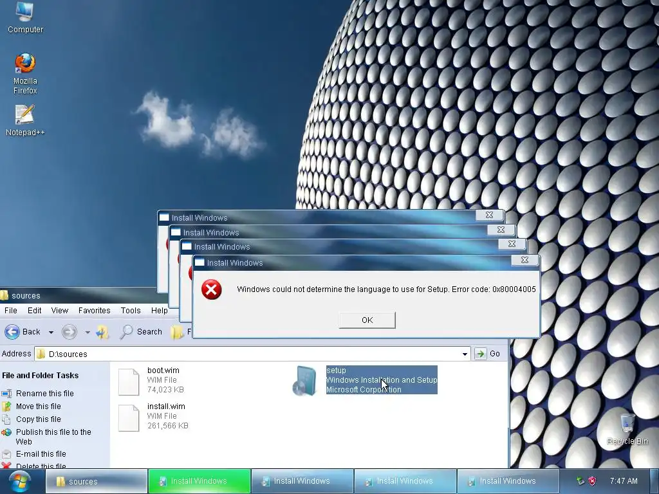Image resolution: width=659 pixels, height=494 pixels.
Task: Expand the Address bar dropdown list
Action: [x=465, y=354]
